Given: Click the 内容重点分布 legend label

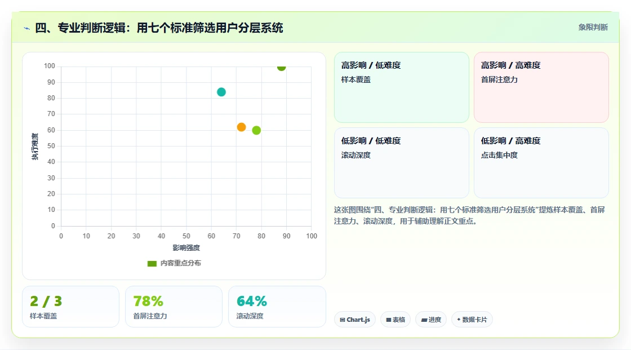Looking at the screenshot, I should pos(181,263).
